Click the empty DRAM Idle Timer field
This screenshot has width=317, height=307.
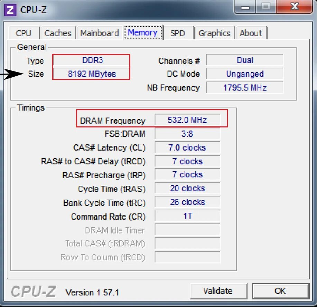[187, 229]
